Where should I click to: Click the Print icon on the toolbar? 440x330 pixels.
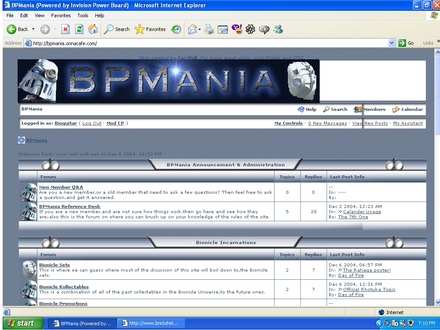(x=209, y=29)
